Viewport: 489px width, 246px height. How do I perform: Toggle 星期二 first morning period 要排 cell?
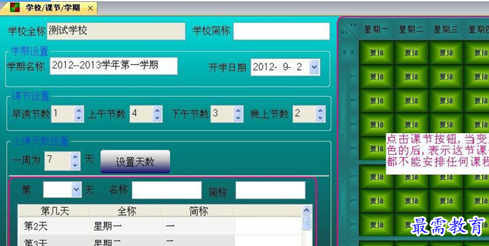click(x=411, y=77)
